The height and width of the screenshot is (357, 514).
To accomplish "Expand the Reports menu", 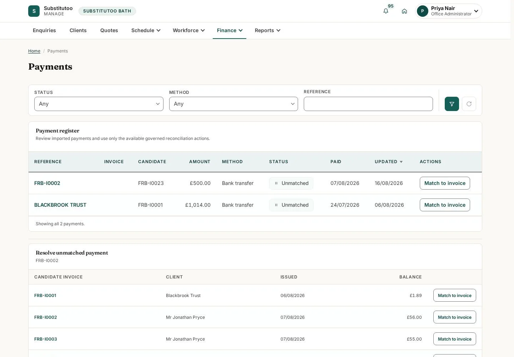I will click(x=268, y=30).
